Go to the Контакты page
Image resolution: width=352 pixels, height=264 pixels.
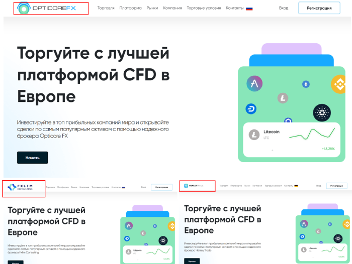[x=235, y=8]
